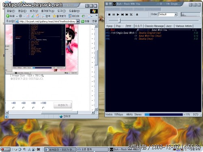Screen dimensions: 203x152
Task: Click the horizontal scrollbar thumb in the browser
Action: click(x=59, y=112)
